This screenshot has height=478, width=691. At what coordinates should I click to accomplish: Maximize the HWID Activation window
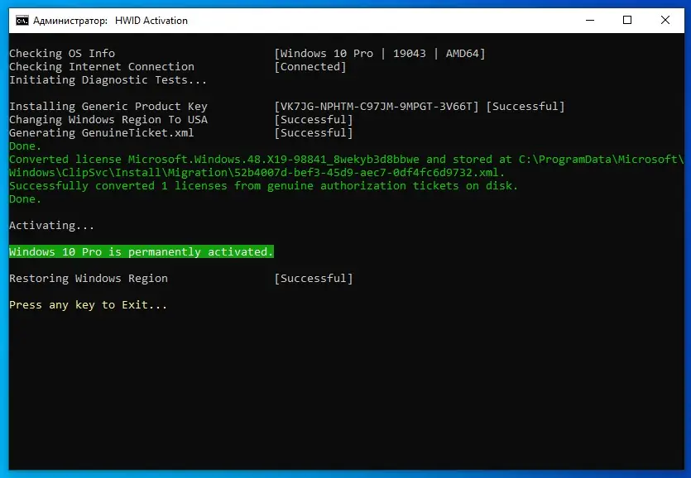point(627,21)
